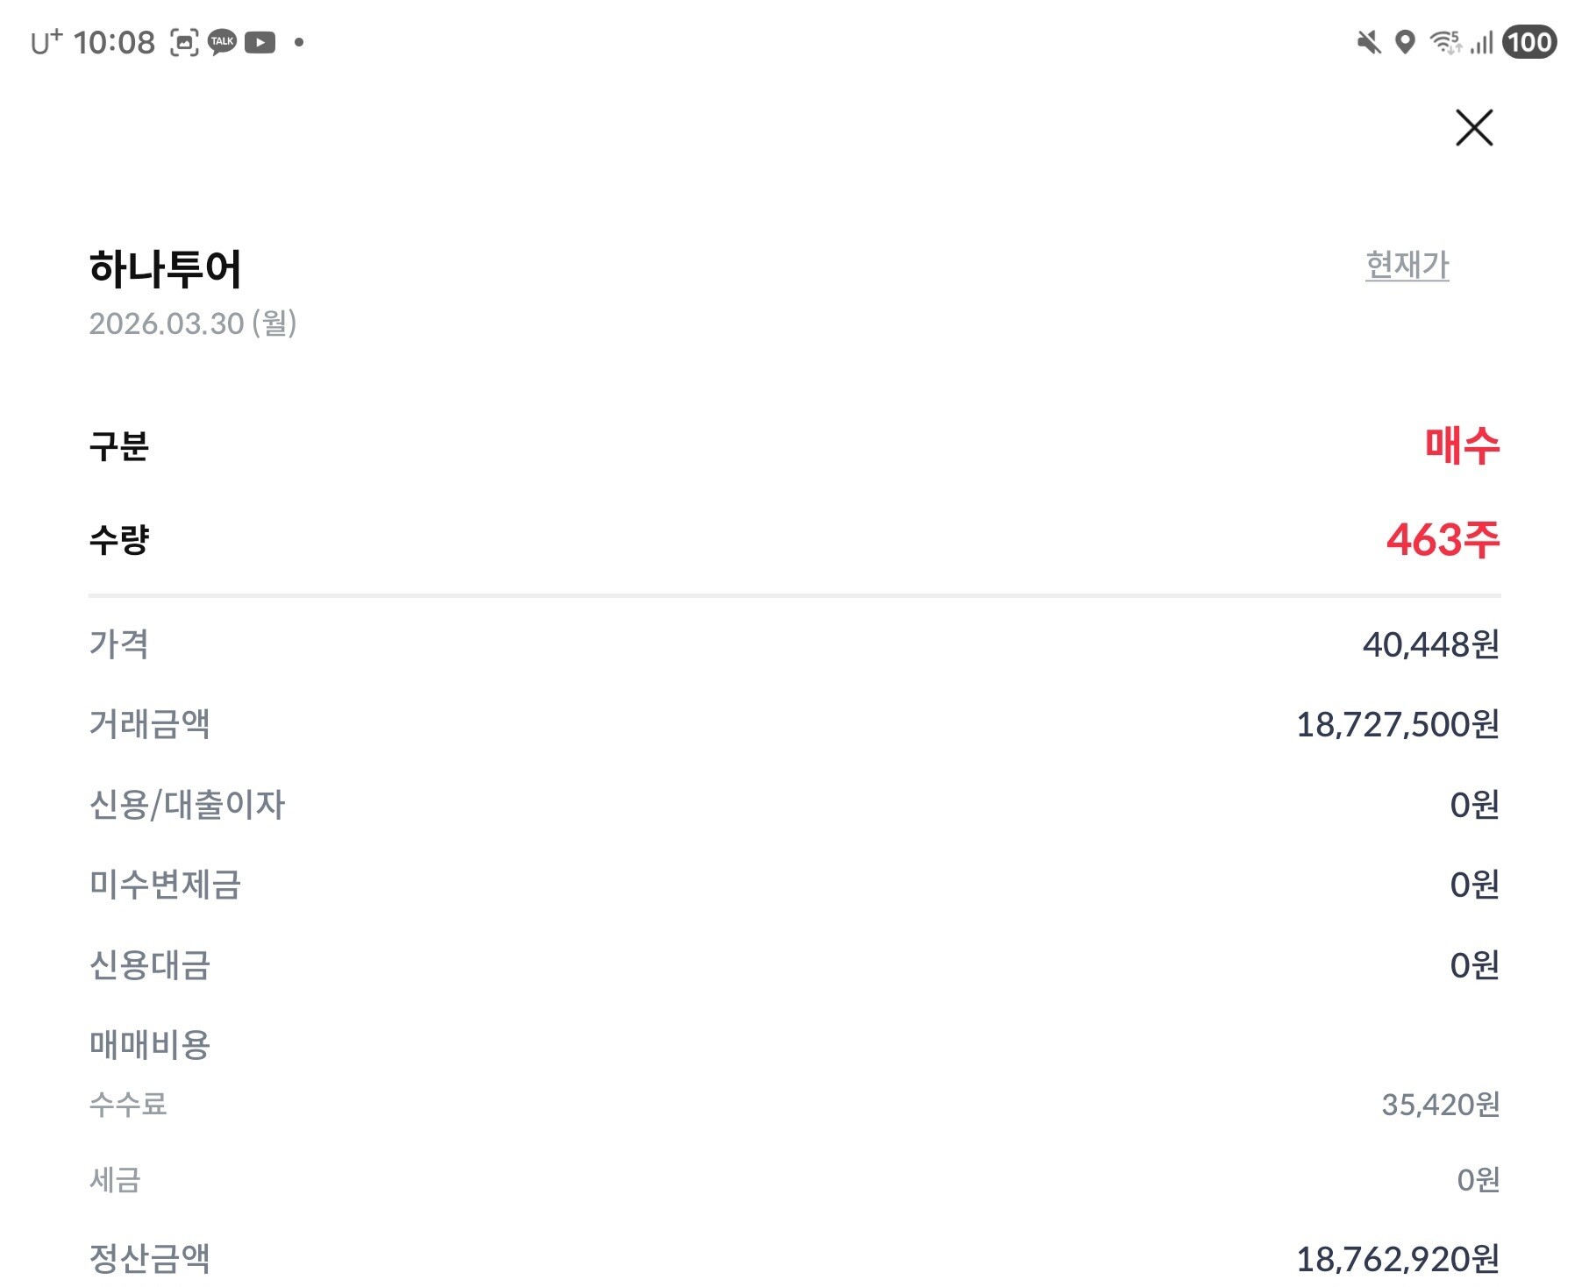Image resolution: width=1589 pixels, height=1287 pixels.
Task: Tap the muted sound status icon
Action: click(1368, 42)
